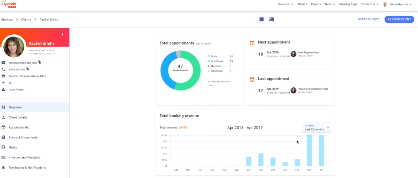The image size is (418, 178).
Task: Switch to split-panel view icon
Action: (x=271, y=19)
